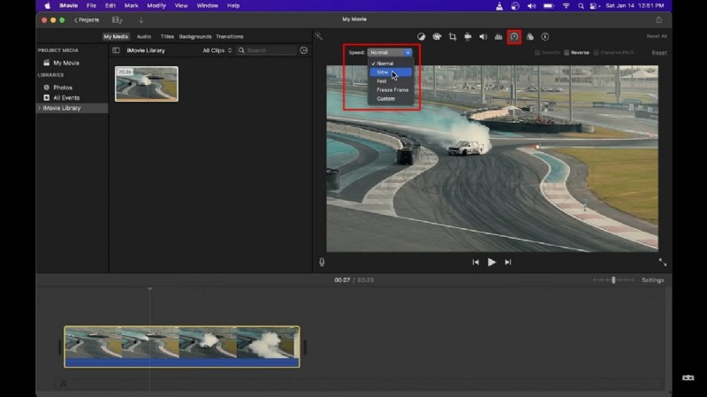Skip to previous clip start

click(x=475, y=262)
